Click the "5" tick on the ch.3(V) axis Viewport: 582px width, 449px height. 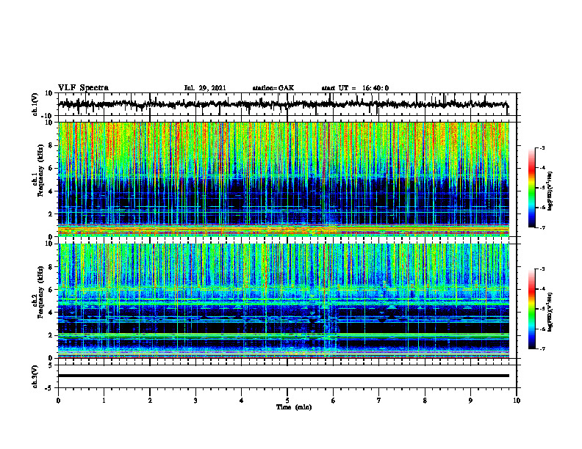click(x=51, y=365)
